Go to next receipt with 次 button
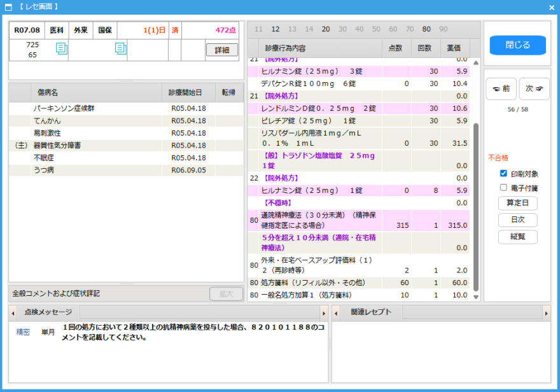The height and width of the screenshot is (392, 560). click(534, 89)
